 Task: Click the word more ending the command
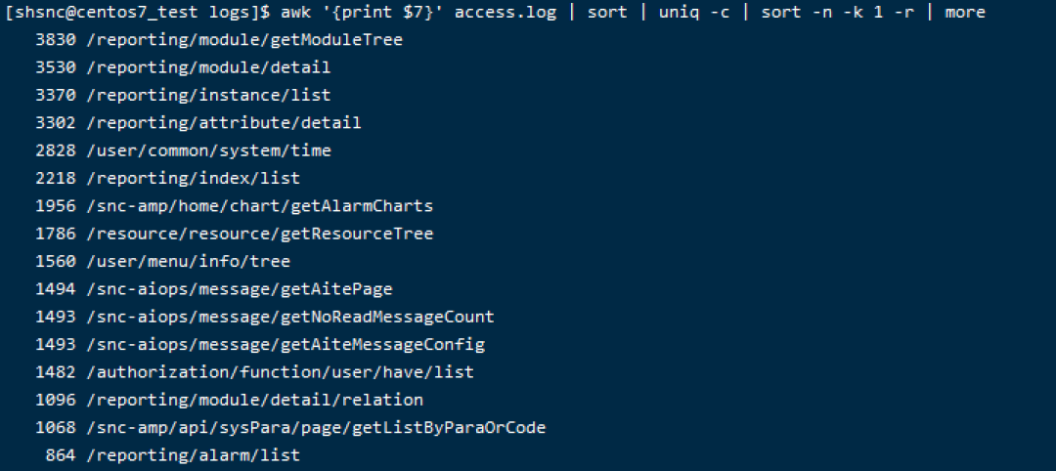[x=965, y=12]
